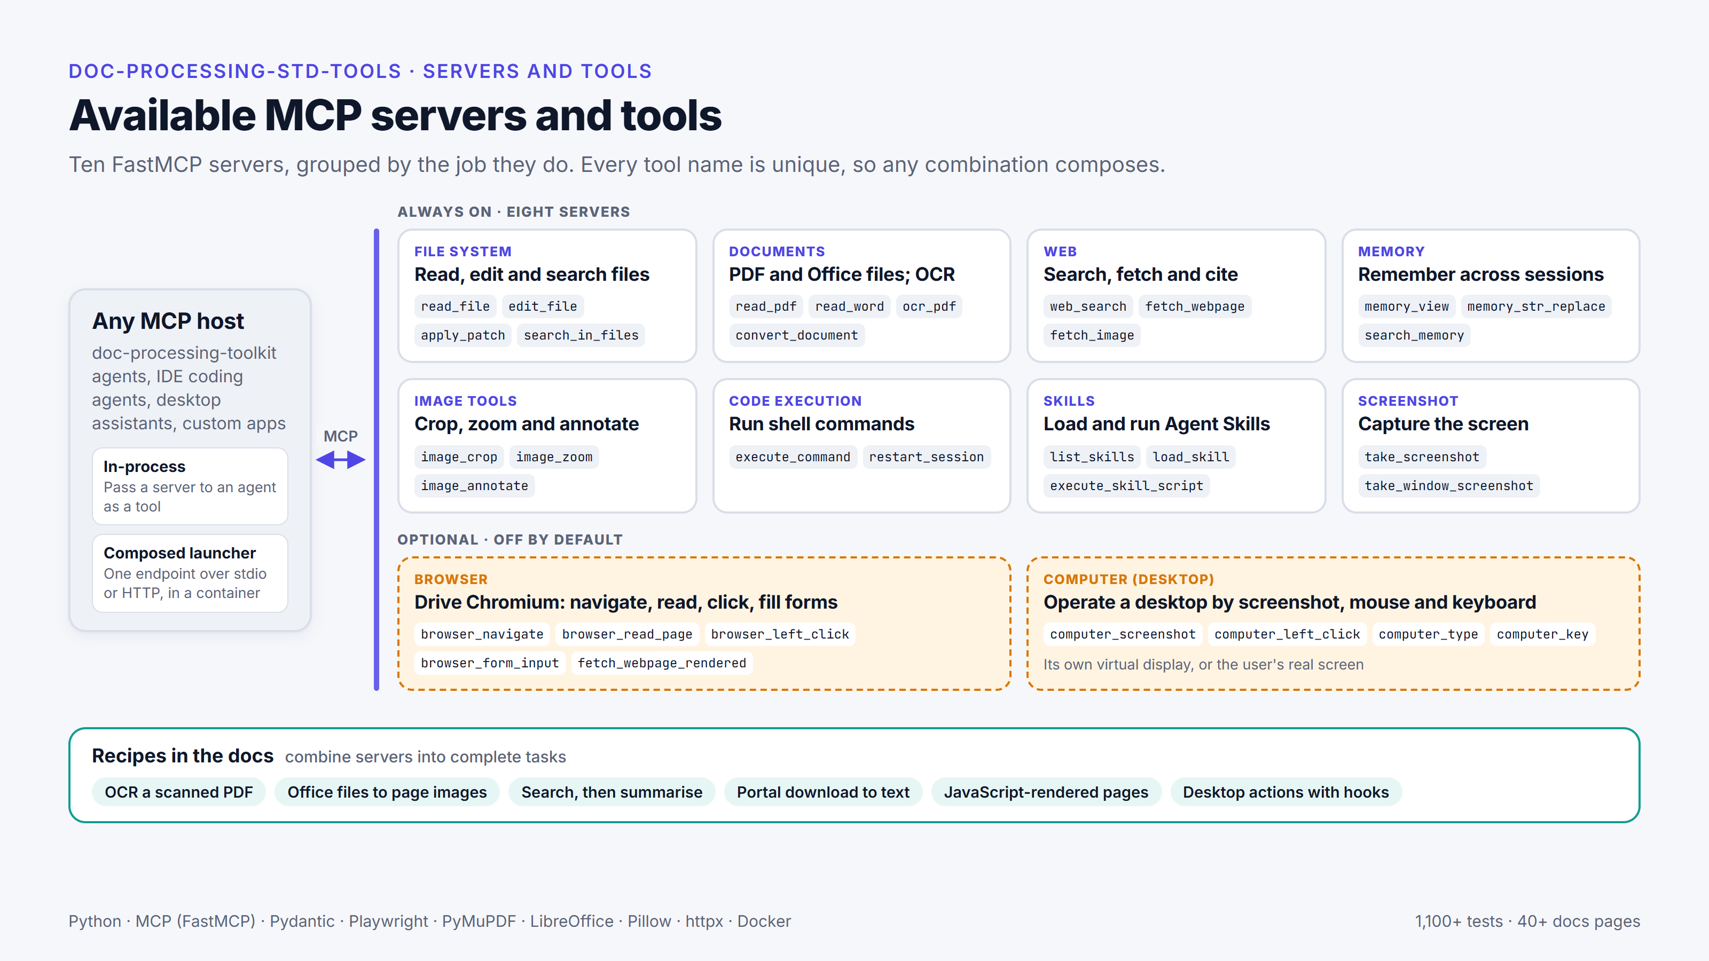Viewport: 1709px width, 961px height.
Task: Click the In-process card
Action: (190, 487)
